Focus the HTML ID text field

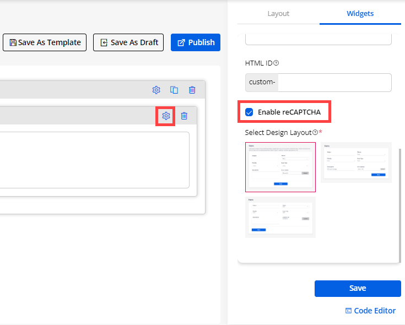334,83
